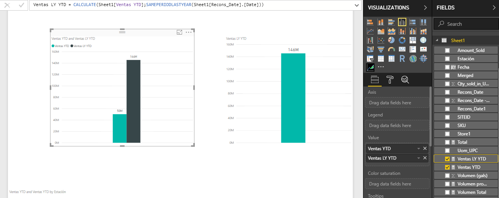Viewport: 499px width, 198px height.
Task: Open focus mode on selected chart
Action: click(180, 32)
